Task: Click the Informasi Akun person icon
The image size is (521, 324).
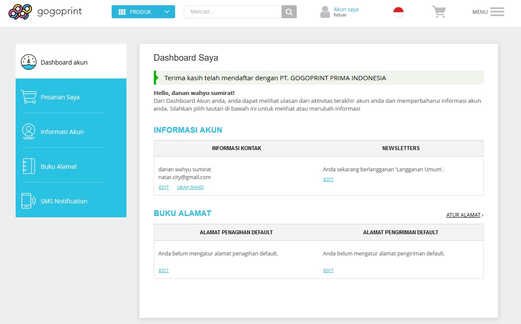Action: pos(28,131)
